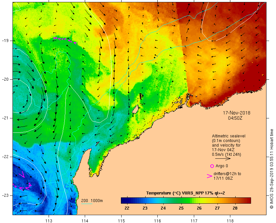The width and height of the screenshot is (276, 223).
Task: Click the 0.5m/s (1kt 24h) scale text
Action: 226,154
